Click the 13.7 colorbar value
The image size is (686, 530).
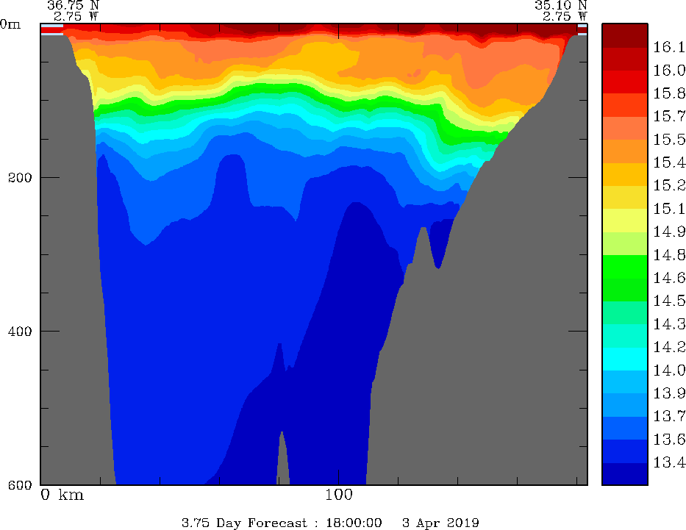(669, 416)
